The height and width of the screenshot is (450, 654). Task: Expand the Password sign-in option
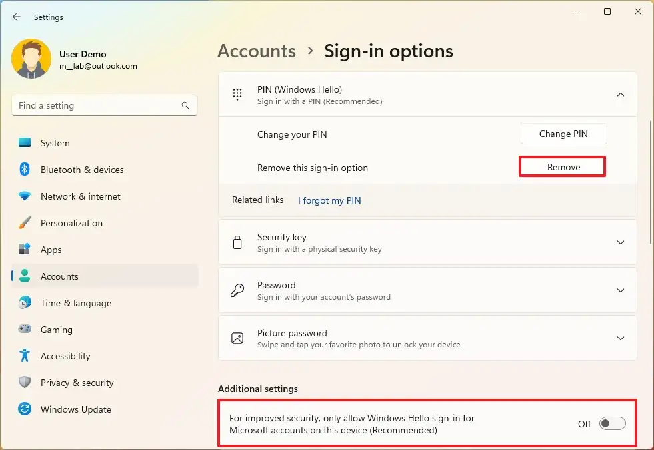click(620, 290)
